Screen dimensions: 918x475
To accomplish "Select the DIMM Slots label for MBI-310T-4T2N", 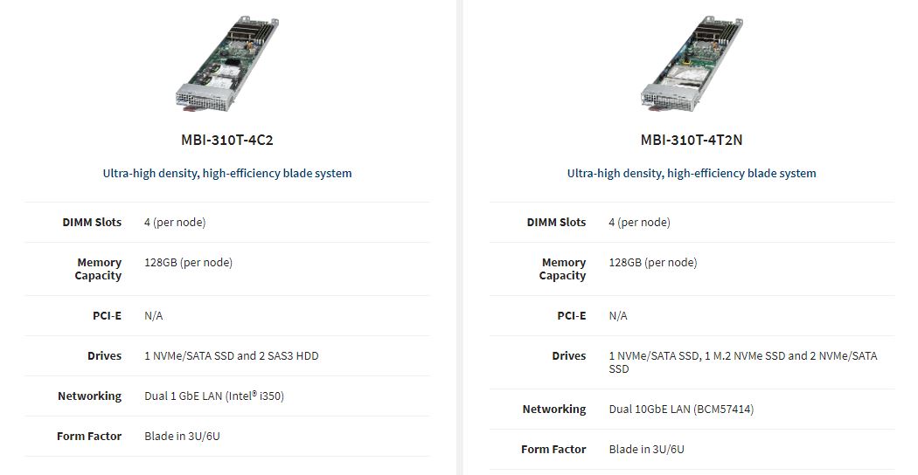I will click(556, 222).
